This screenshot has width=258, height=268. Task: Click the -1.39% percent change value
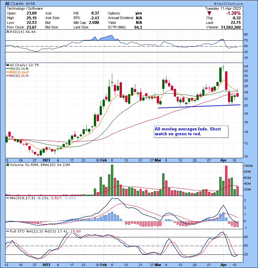(233, 13)
